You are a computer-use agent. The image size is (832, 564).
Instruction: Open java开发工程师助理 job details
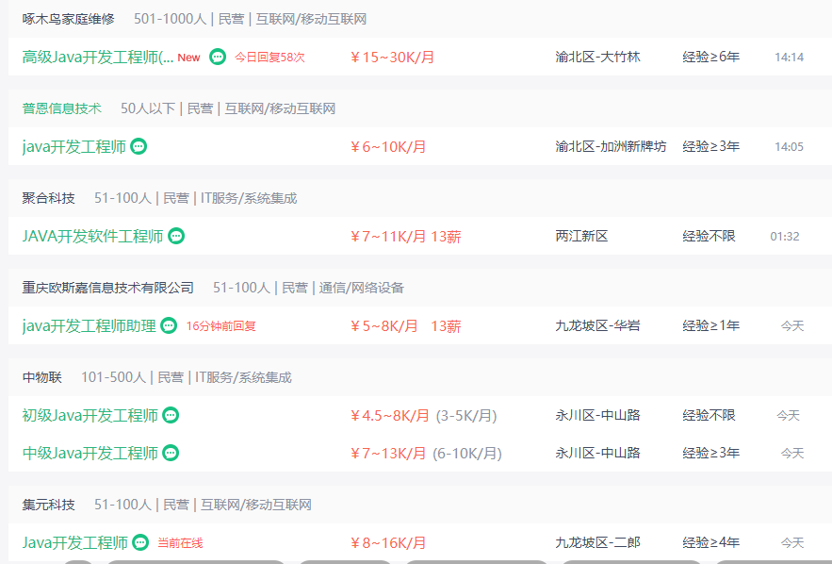tap(90, 325)
